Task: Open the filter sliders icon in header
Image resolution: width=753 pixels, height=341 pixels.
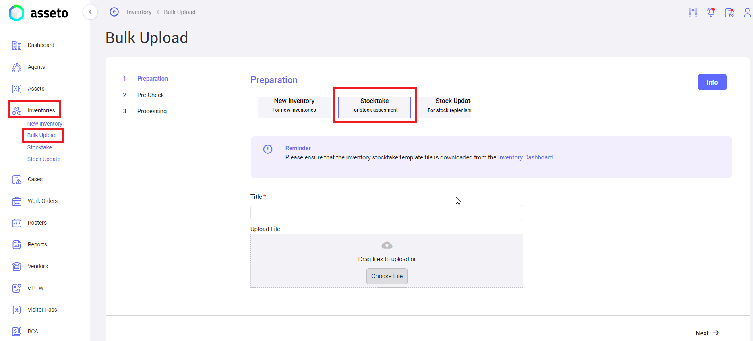Action: pyautogui.click(x=693, y=12)
